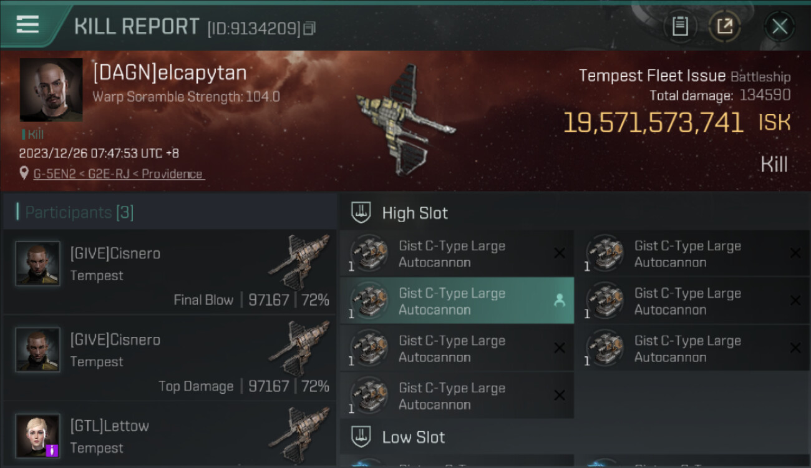This screenshot has width=811, height=468.
Task: Open the hamburger menu icon
Action: [27, 25]
